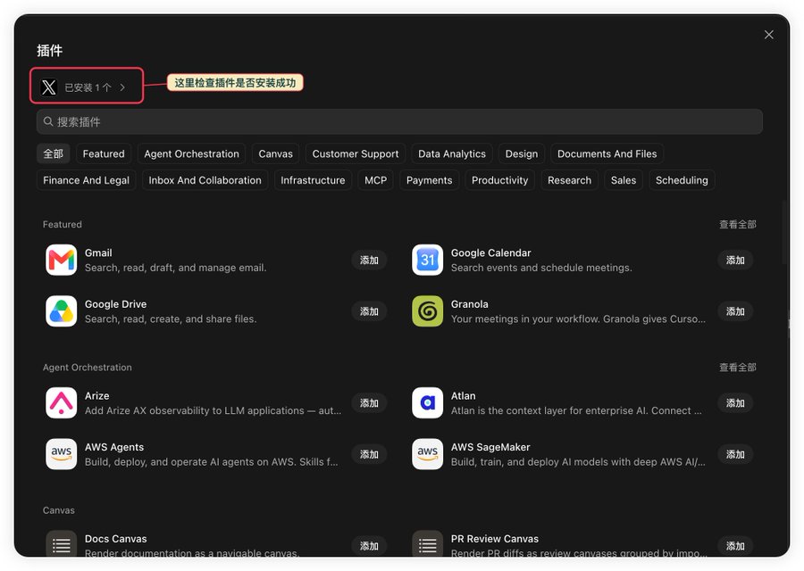Open the Docs Canvas plugin title
Image resolution: width=804 pixels, height=571 pixels.
116,539
